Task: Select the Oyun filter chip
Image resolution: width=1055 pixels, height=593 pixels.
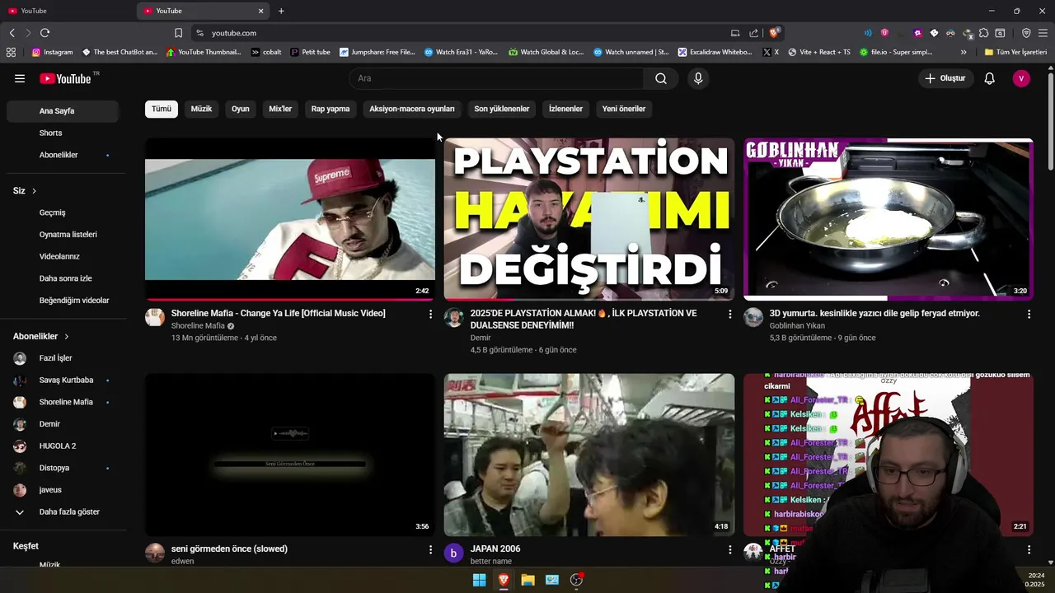Action: pos(241,109)
